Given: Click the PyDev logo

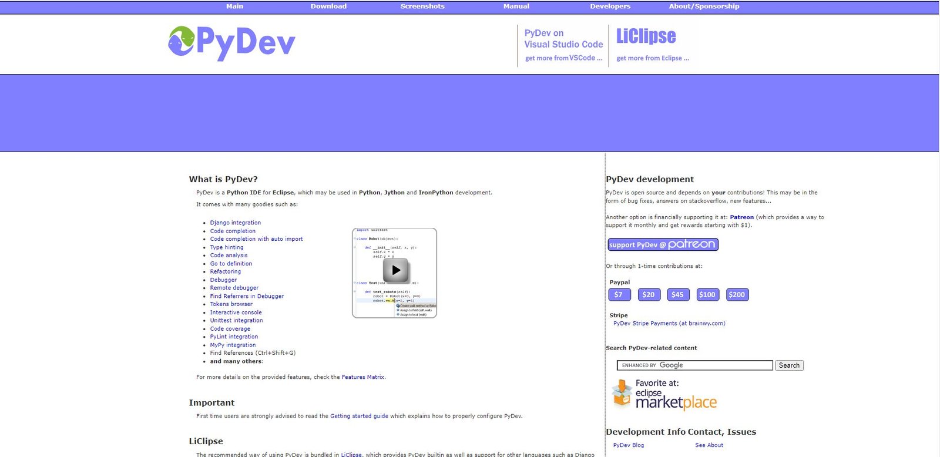Looking at the screenshot, I should pyautogui.click(x=231, y=43).
